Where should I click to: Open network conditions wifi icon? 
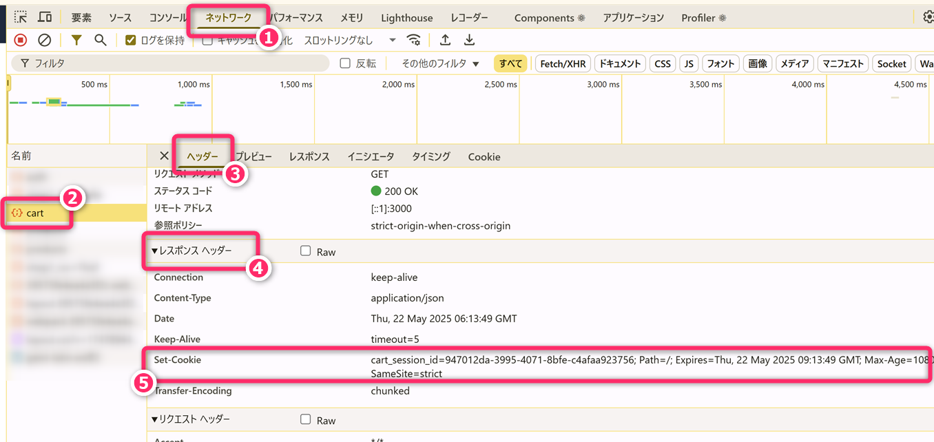point(414,41)
